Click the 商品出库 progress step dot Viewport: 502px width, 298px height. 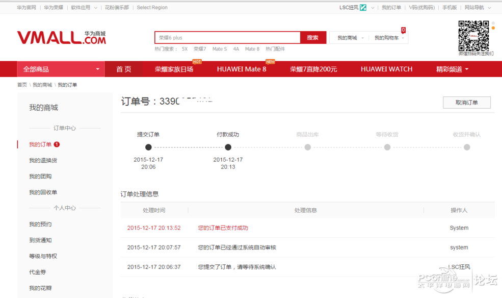pyautogui.click(x=308, y=147)
